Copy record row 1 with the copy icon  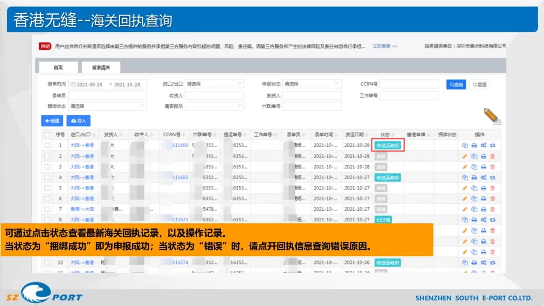tap(465, 145)
